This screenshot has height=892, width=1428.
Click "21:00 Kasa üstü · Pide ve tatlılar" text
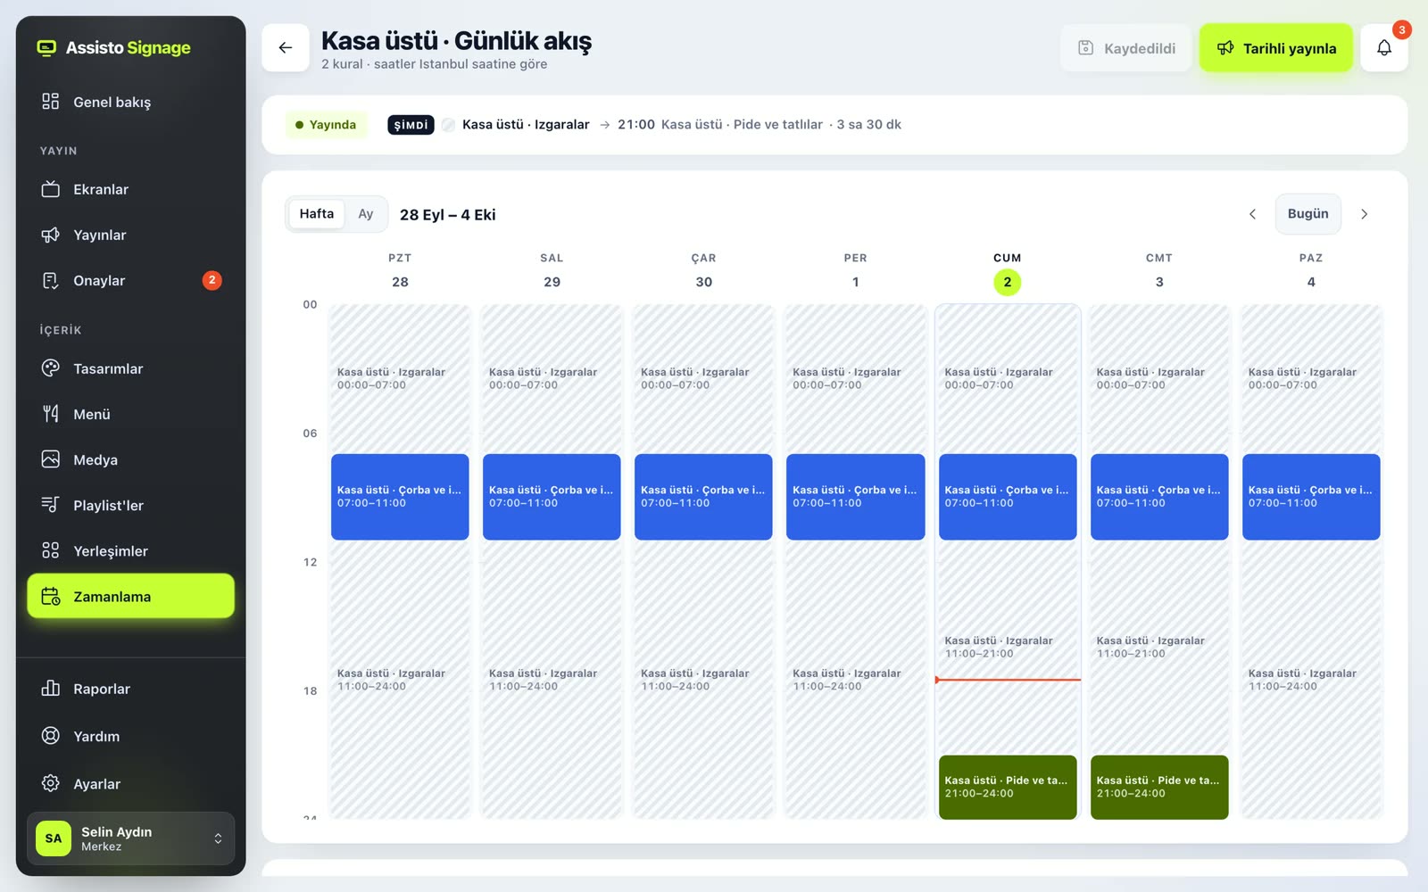point(720,125)
